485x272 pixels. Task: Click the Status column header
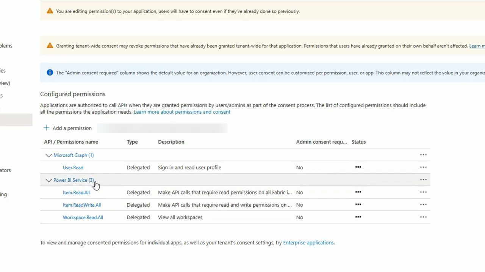(x=358, y=142)
